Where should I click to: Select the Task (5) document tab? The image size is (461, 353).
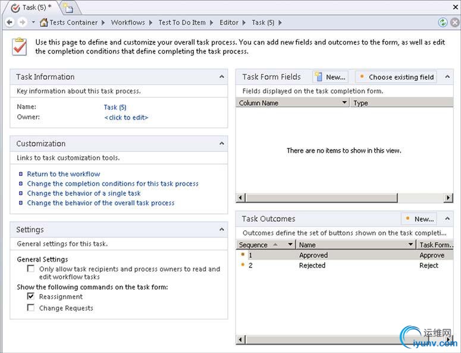click(x=33, y=8)
